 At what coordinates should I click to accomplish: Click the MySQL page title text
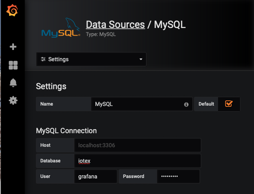[x=170, y=24]
